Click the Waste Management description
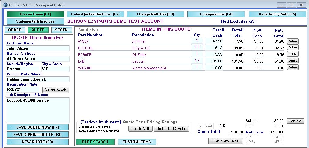Screen dimensions: 309x148 click(x=149, y=68)
